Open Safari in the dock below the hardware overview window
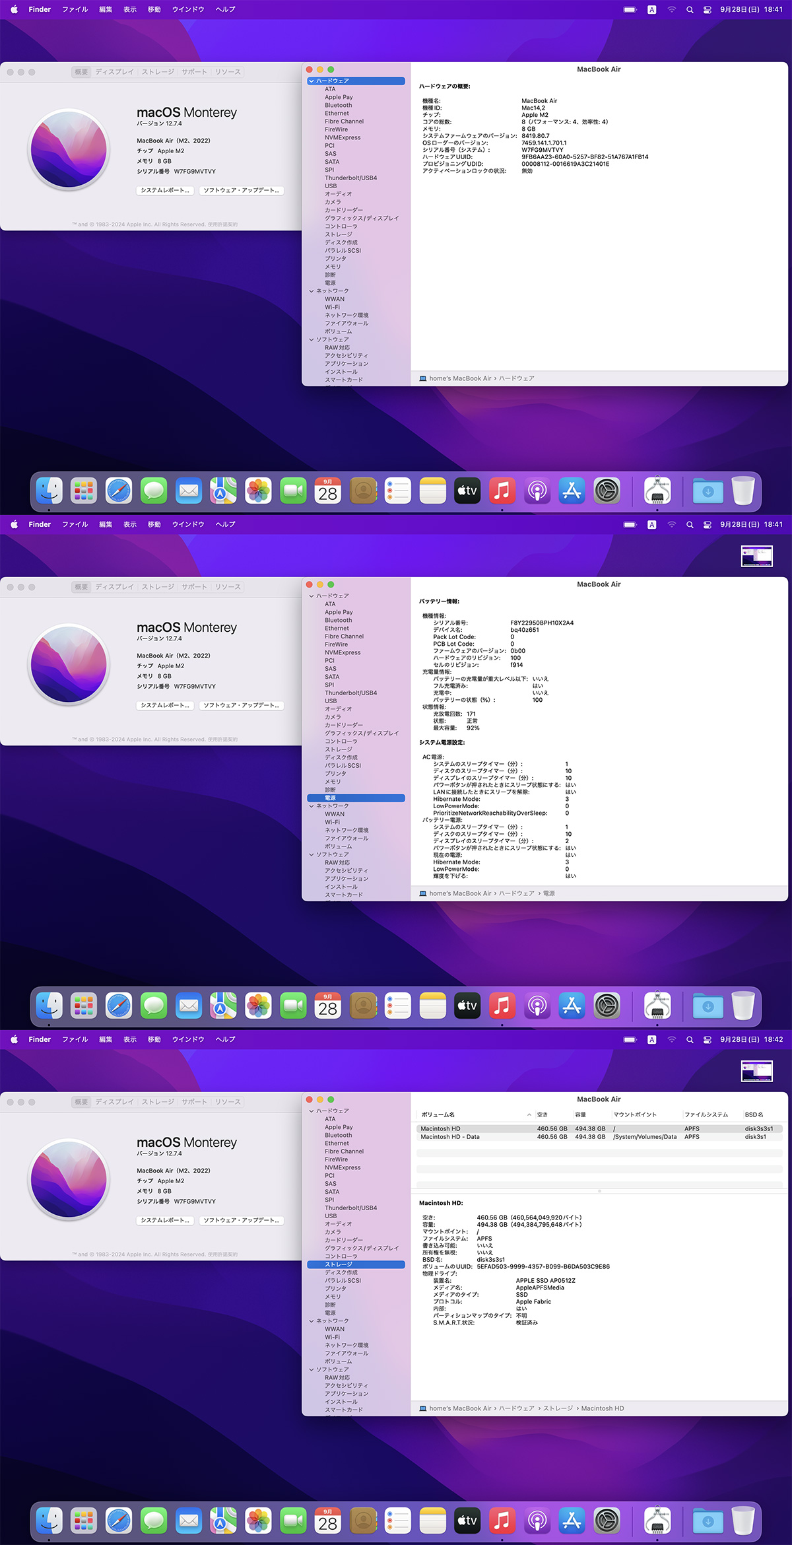The height and width of the screenshot is (1545, 792). (x=119, y=491)
